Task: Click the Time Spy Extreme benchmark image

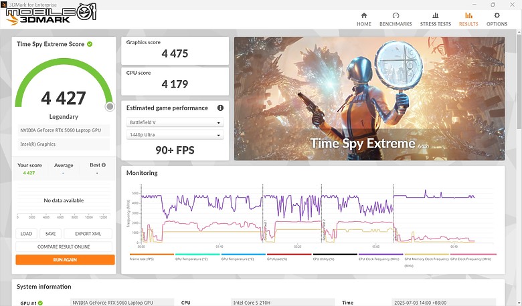Action: tap(369, 98)
